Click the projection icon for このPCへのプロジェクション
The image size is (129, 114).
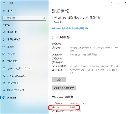click(4, 68)
